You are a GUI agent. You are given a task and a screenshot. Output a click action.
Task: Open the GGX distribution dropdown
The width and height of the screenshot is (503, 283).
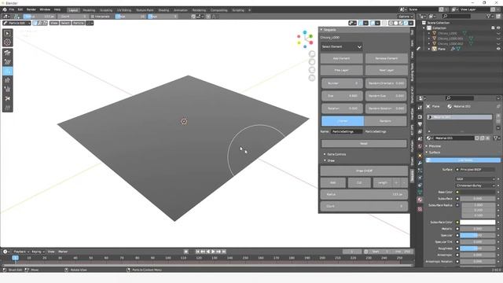click(x=475, y=179)
